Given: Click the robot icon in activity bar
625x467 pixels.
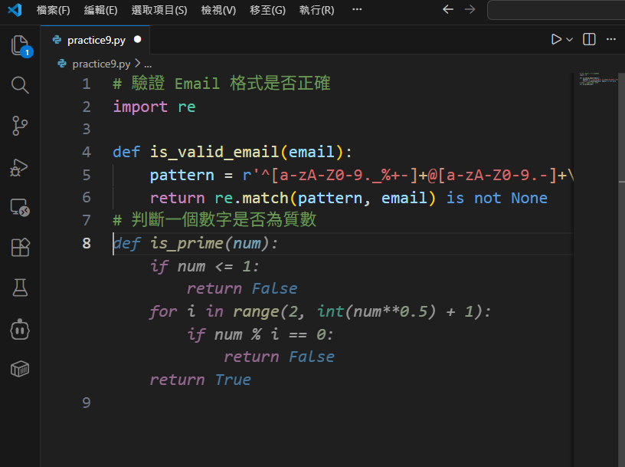Looking at the screenshot, I should (20, 329).
